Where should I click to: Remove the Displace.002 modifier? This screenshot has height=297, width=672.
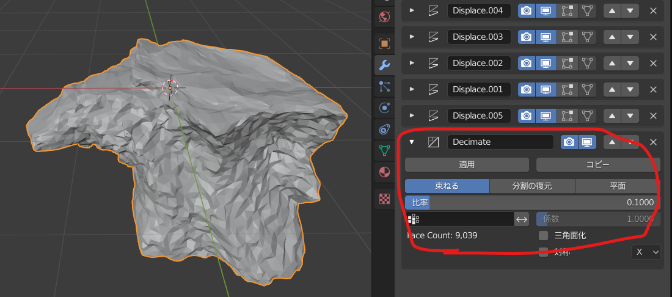(x=653, y=63)
